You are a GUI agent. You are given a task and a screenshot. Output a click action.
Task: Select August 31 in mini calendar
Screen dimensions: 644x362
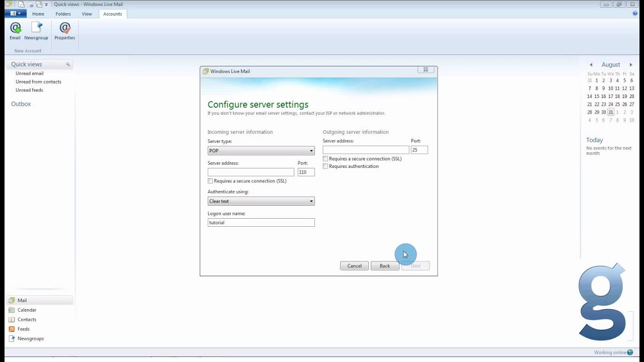tap(610, 112)
